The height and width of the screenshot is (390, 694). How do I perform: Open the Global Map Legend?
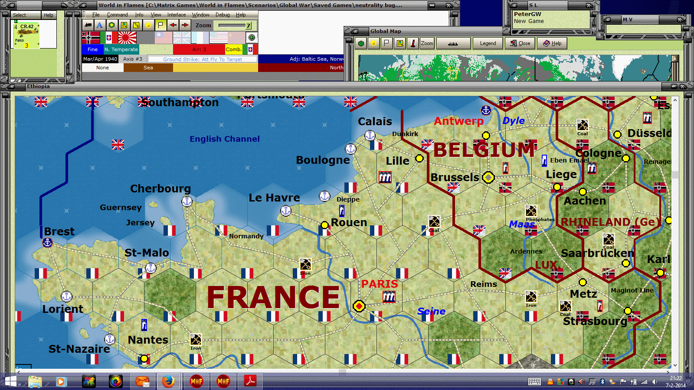point(488,43)
